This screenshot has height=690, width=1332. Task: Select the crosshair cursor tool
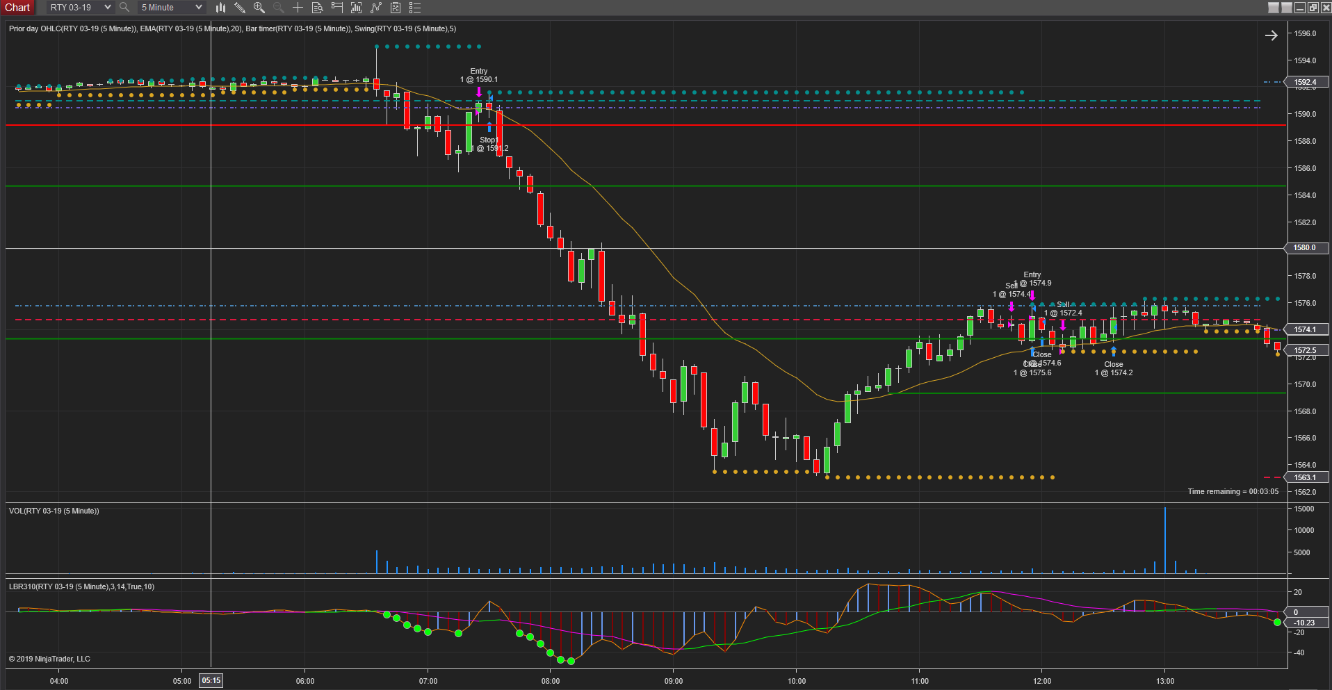pyautogui.click(x=298, y=8)
